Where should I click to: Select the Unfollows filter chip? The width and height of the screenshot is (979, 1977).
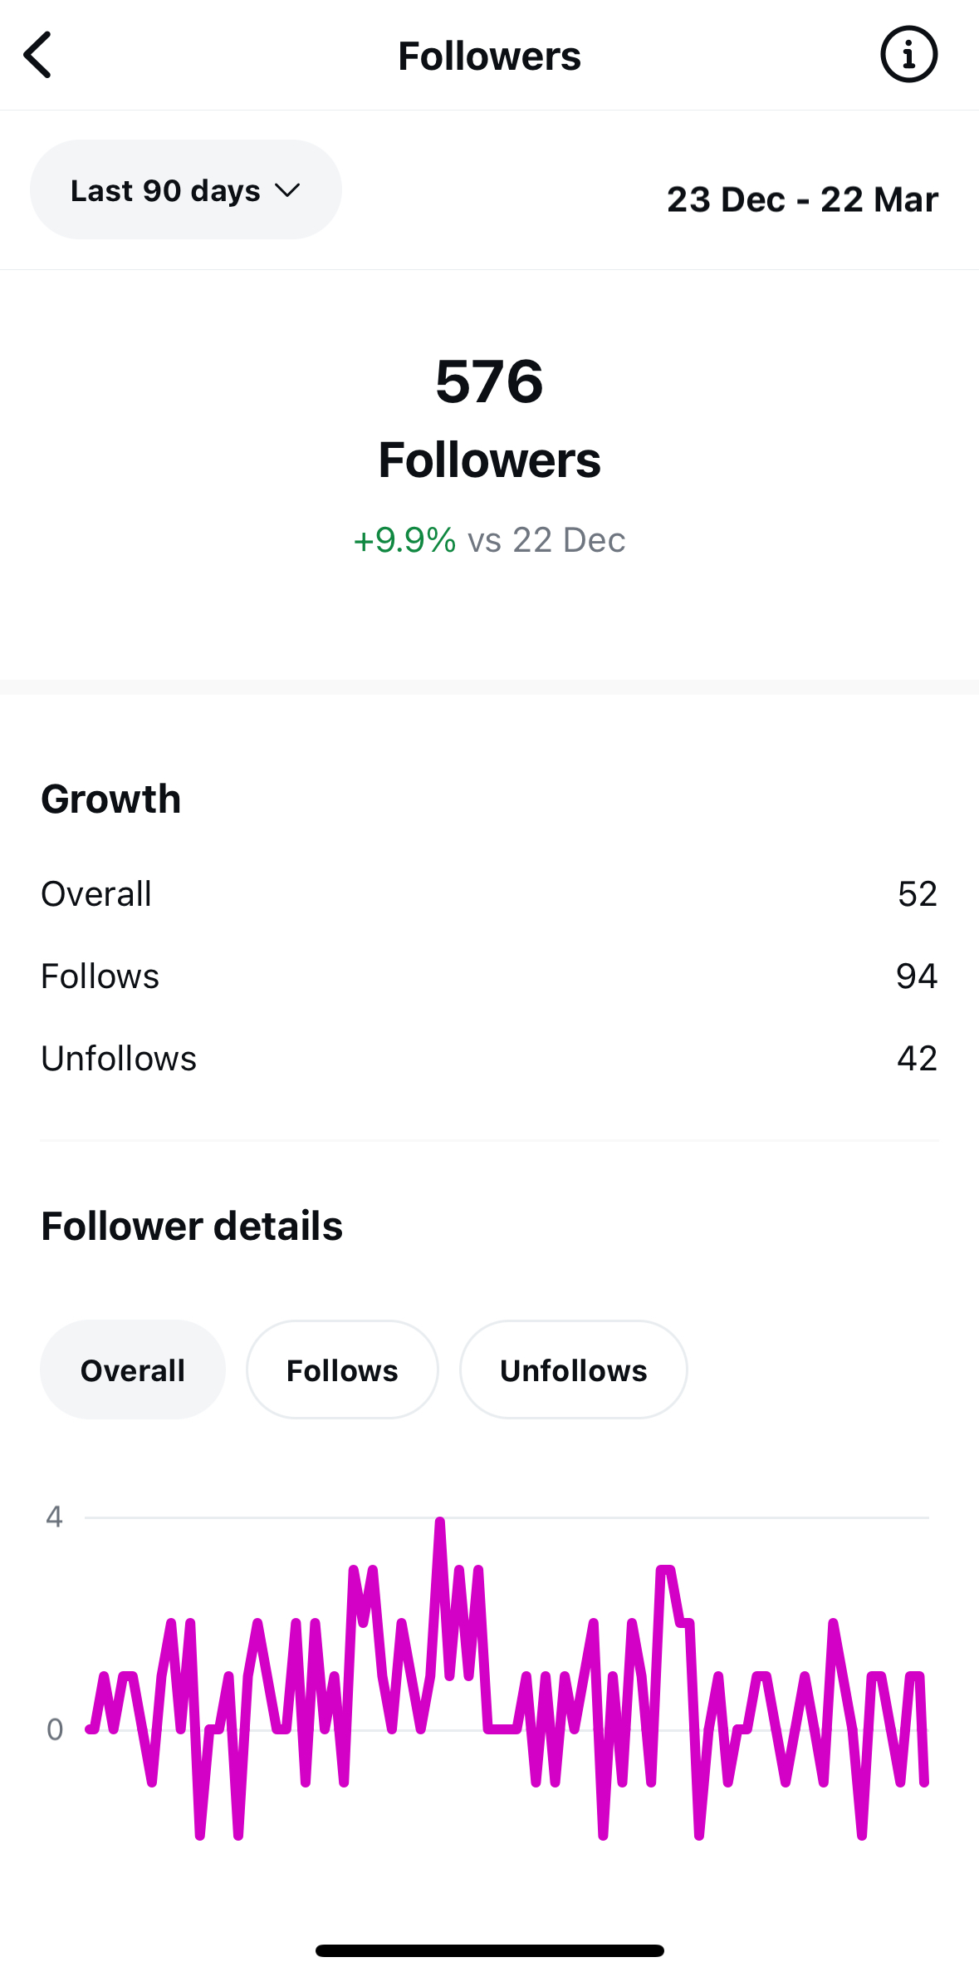[x=573, y=1370]
